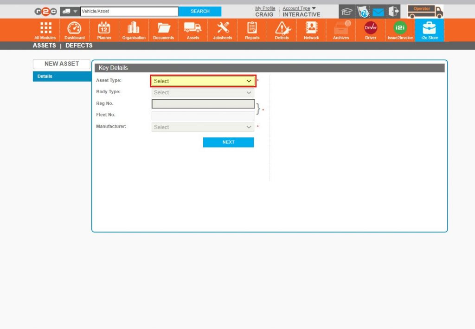475x329 pixels.
Task: Open the Network module
Action: 311,29
